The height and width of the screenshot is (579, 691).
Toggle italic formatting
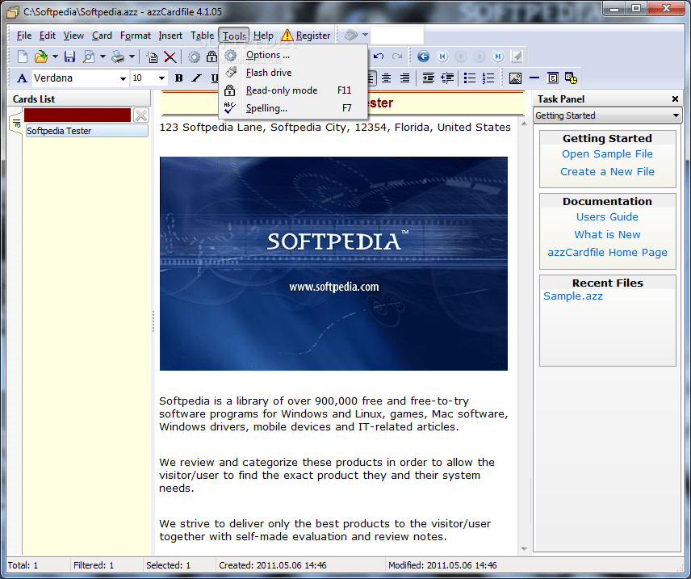pos(195,78)
